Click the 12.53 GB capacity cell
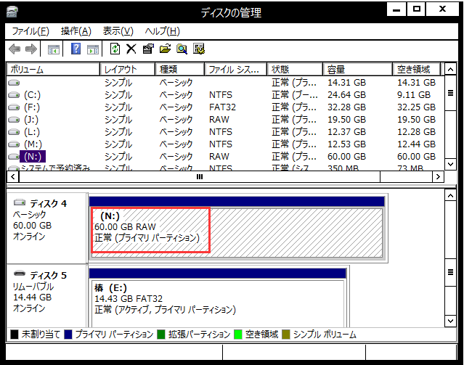 coord(346,144)
